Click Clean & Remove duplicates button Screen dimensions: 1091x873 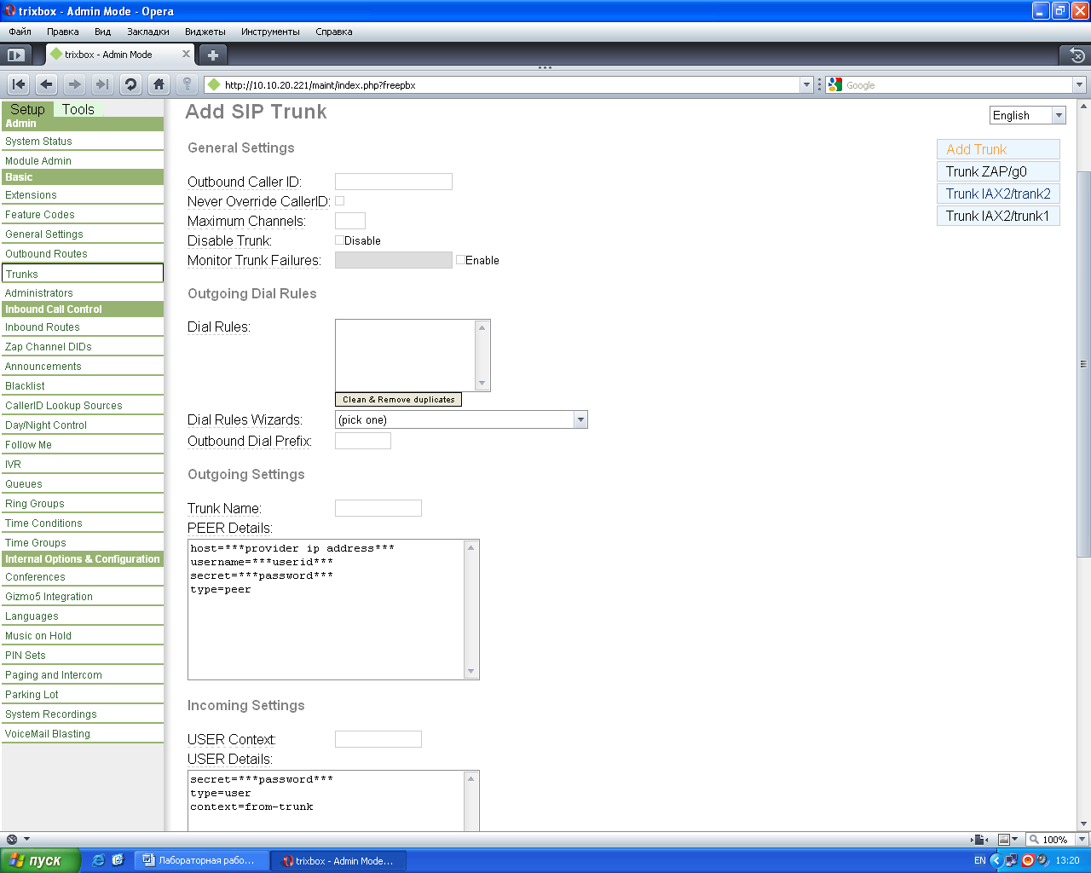click(398, 399)
